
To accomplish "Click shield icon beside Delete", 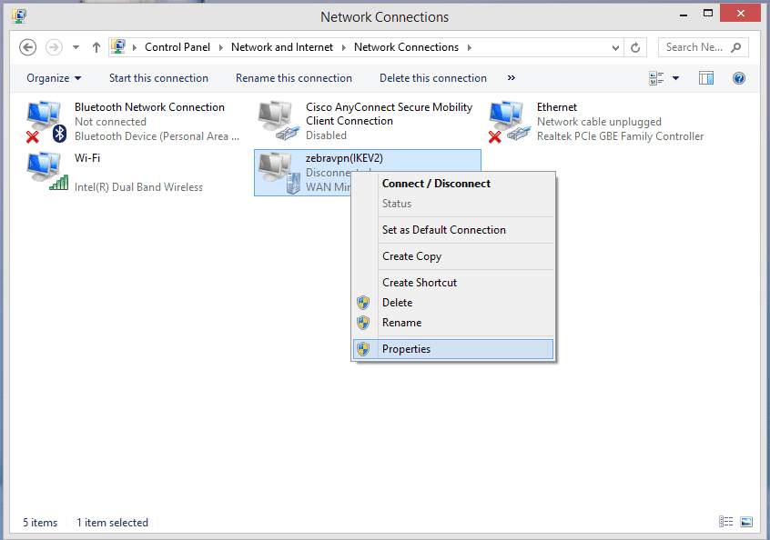I will pyautogui.click(x=363, y=303).
